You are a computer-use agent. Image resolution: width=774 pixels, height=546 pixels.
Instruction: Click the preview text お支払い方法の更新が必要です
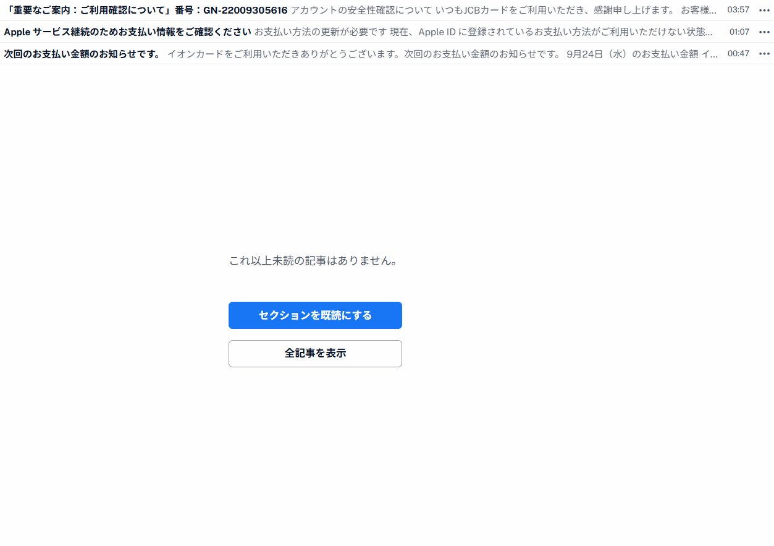coord(321,32)
